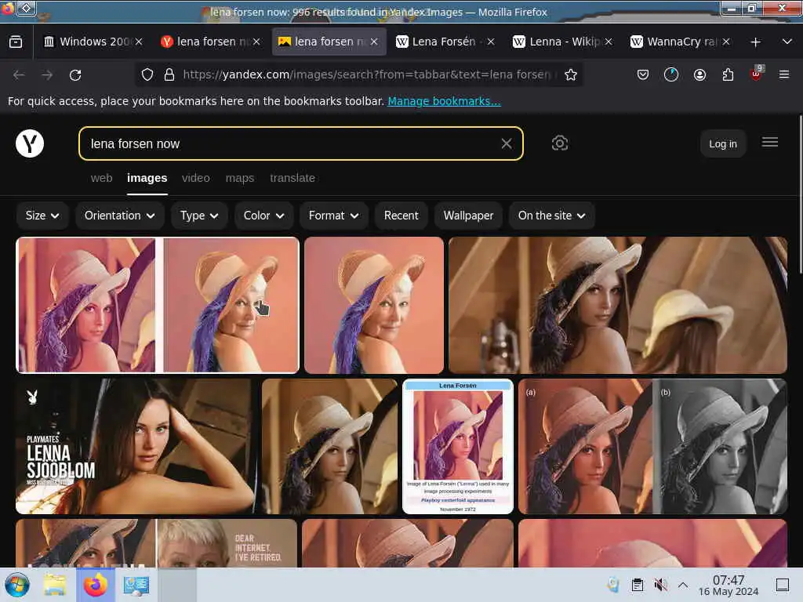
Task: Close the Lenna - Wikipedia tab
Action: (x=609, y=42)
